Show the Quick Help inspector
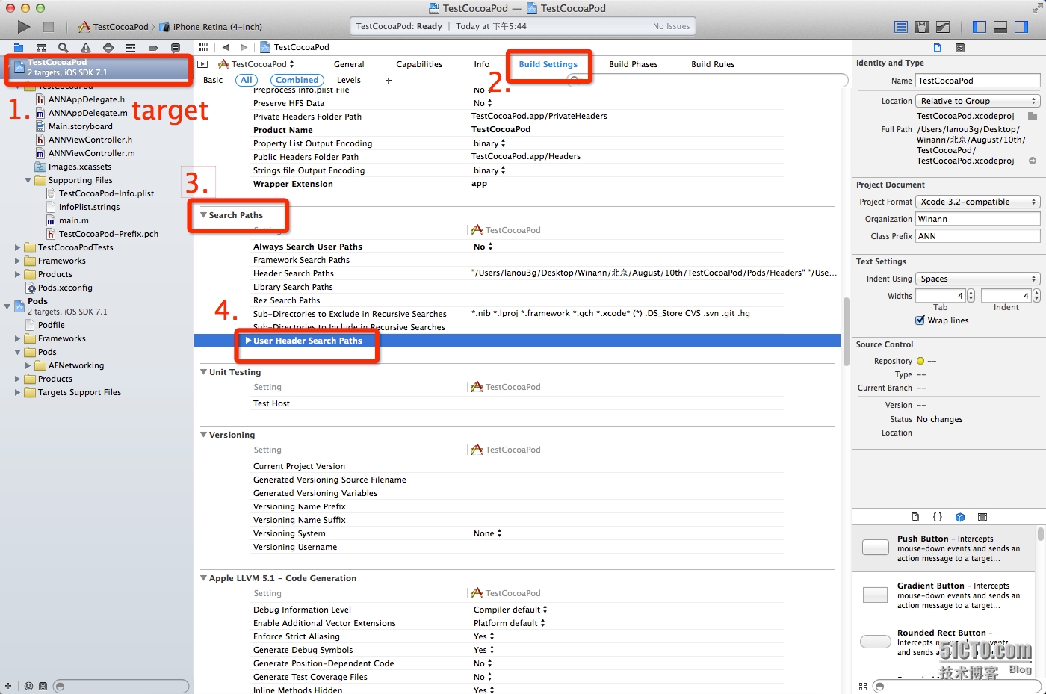This screenshot has height=694, width=1046. click(960, 47)
